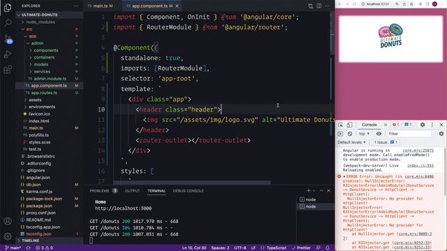Open the core.mjs:6406 source link

419,176
